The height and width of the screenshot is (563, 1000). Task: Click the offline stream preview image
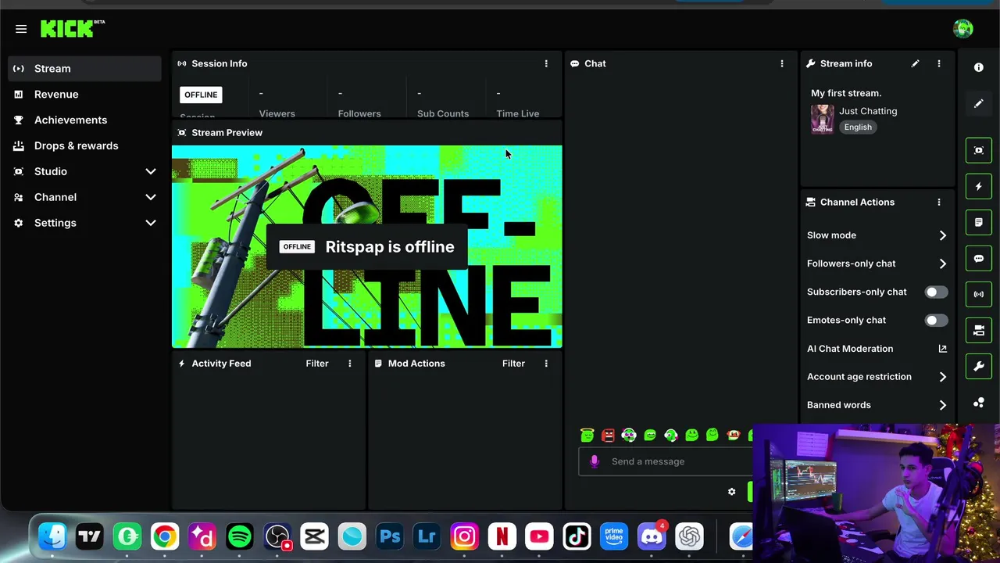(366, 246)
